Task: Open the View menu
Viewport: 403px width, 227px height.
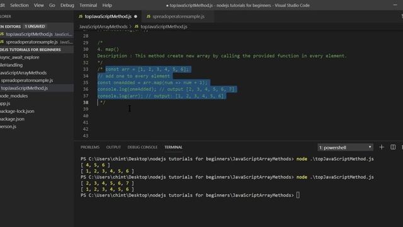Action: coord(39,5)
